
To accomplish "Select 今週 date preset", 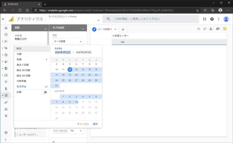I will [x=32, y=54].
